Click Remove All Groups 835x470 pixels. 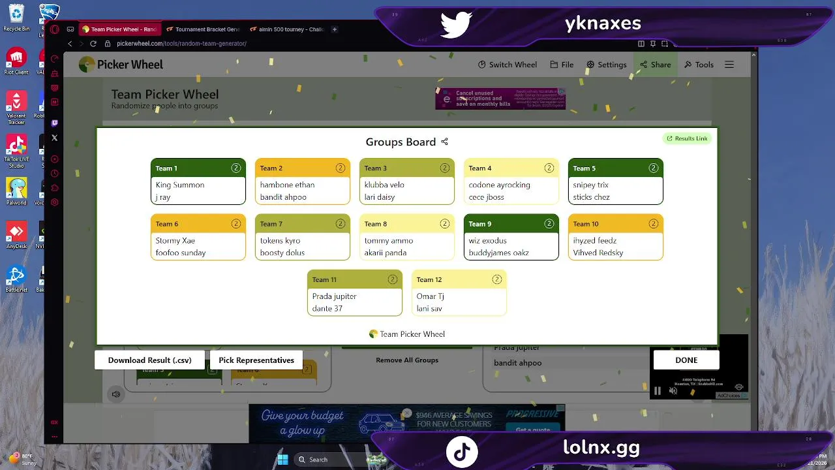tap(407, 360)
